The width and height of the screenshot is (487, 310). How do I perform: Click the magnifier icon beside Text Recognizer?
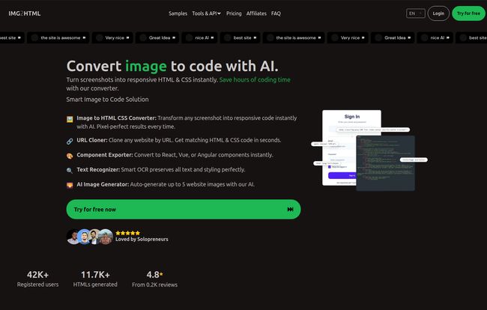coord(70,171)
